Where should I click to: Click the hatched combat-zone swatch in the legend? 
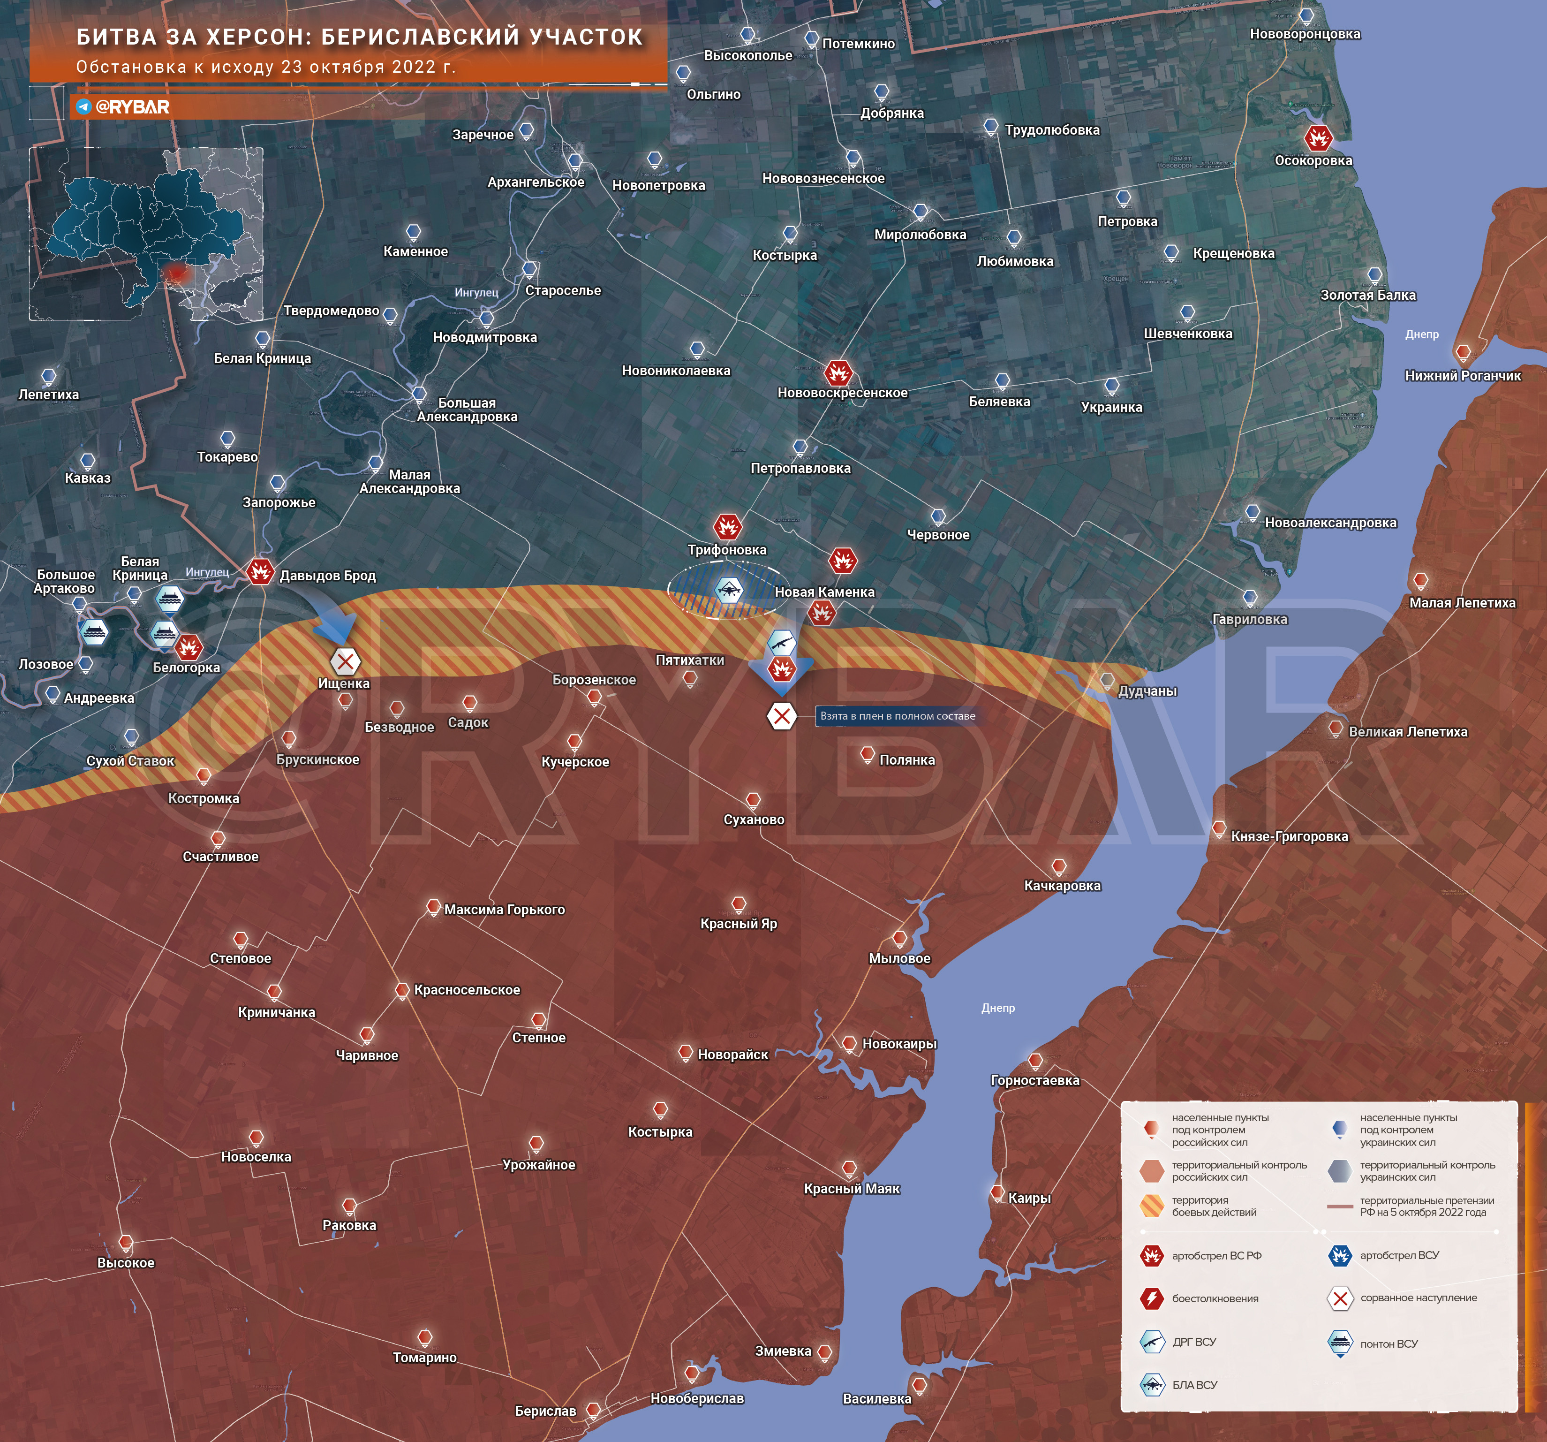(x=1152, y=1205)
